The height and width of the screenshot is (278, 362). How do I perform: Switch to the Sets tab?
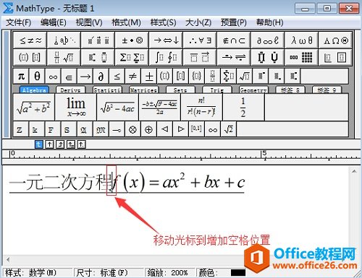coord(180,90)
